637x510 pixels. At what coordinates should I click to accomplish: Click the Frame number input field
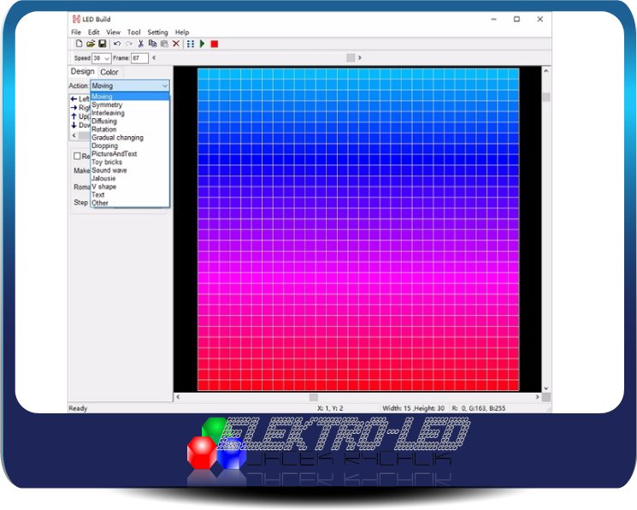point(140,58)
